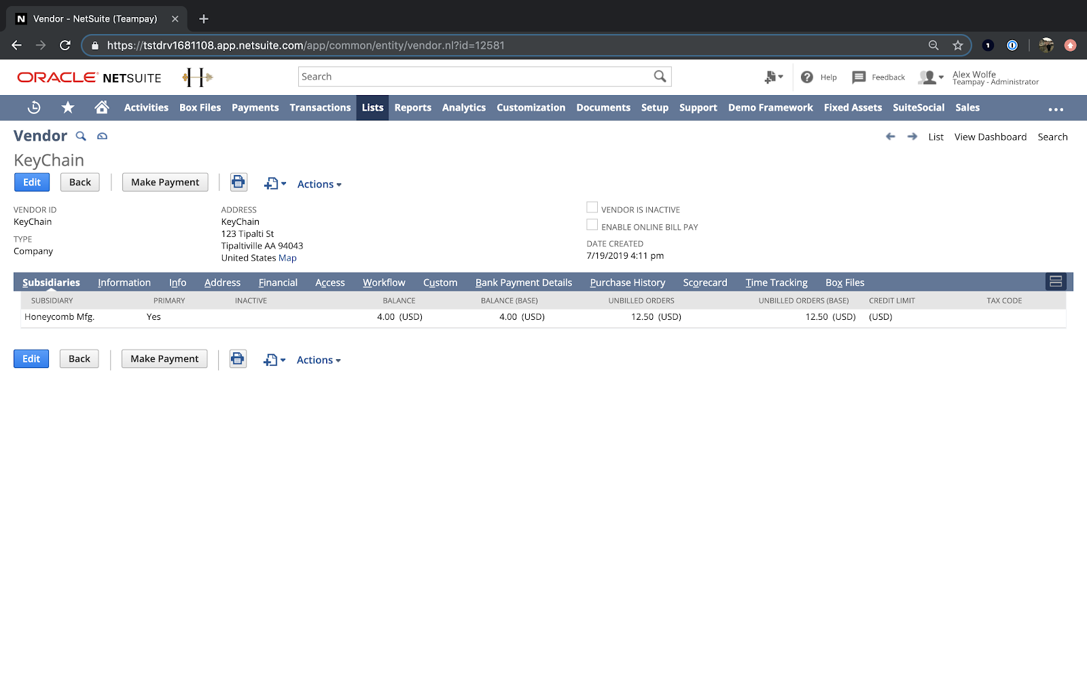Expand the top Actions dropdown

pyautogui.click(x=319, y=184)
